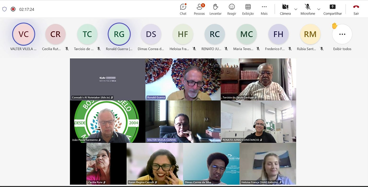Image resolution: width=368 pixels, height=187 pixels.
Task: Open the Mais options menu
Action: click(x=264, y=9)
